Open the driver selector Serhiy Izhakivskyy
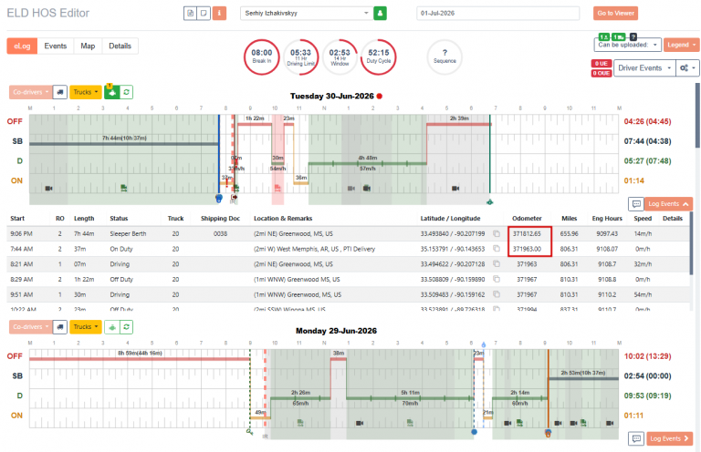Image resolution: width=701 pixels, height=452 pixels. coord(307,13)
